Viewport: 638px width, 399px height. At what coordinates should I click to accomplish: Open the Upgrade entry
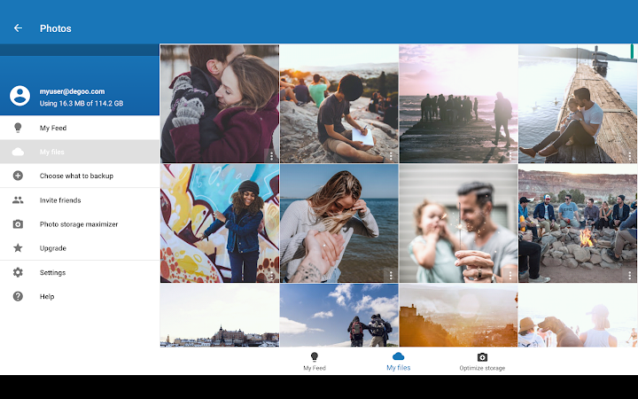coord(80,248)
